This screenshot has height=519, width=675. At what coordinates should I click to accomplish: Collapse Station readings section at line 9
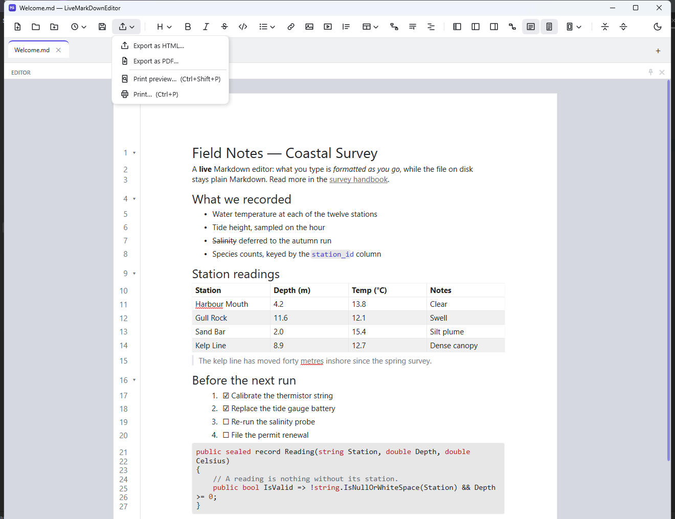point(134,274)
